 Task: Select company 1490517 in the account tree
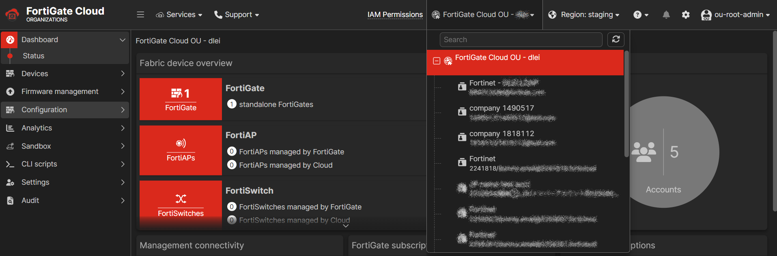point(501,108)
